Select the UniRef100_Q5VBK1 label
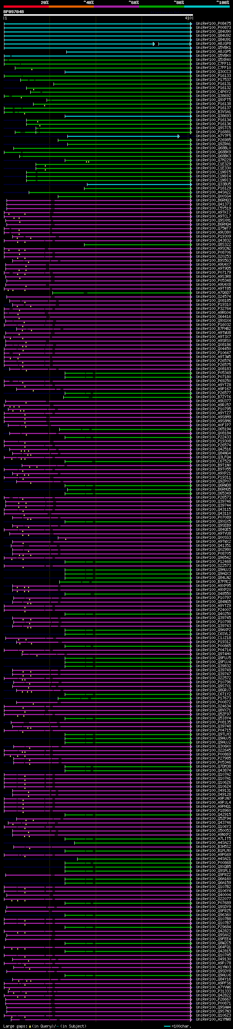The width and height of the screenshot is (233, 1029). (213, 47)
